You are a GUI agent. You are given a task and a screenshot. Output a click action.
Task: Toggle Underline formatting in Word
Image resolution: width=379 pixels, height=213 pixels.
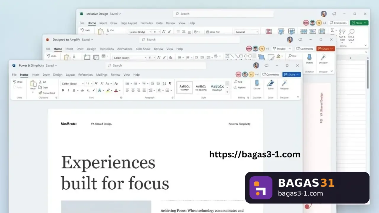coord(74,90)
